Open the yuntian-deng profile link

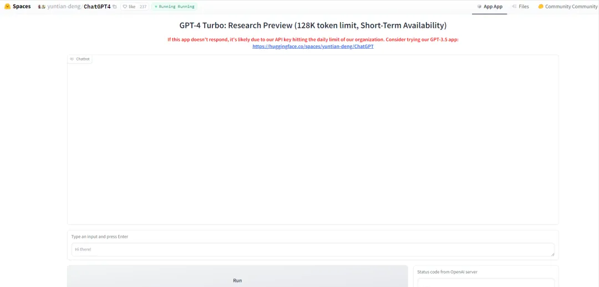(64, 7)
